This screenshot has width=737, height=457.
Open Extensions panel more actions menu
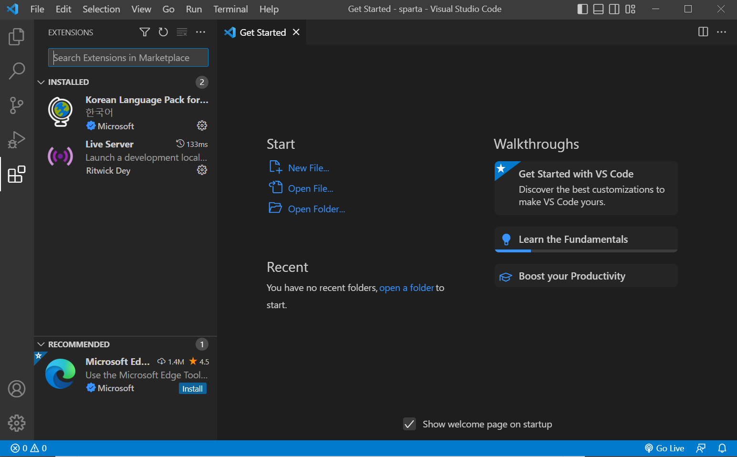(x=201, y=32)
